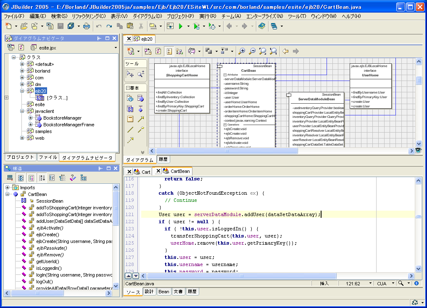Expand the BookstoreManager node
Screen dimensions: 427x308
(x=31, y=118)
